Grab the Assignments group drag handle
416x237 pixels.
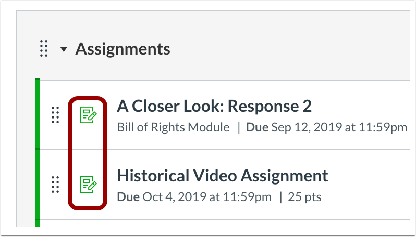point(44,49)
